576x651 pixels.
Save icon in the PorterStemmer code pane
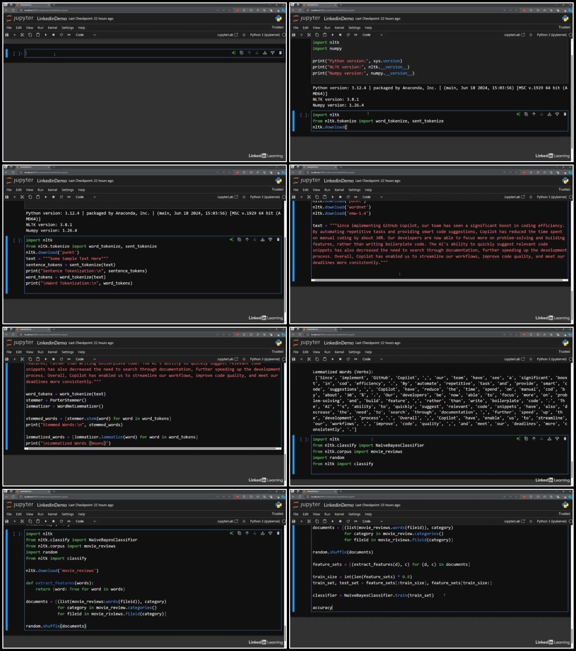pyautogui.click(x=7, y=359)
